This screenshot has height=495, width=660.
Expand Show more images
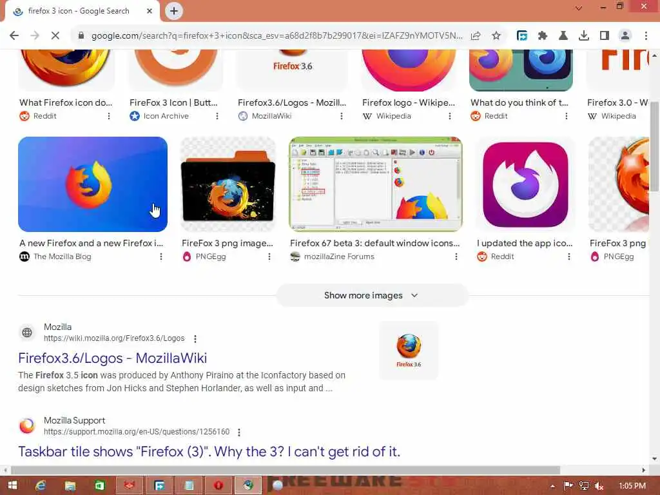click(x=372, y=295)
